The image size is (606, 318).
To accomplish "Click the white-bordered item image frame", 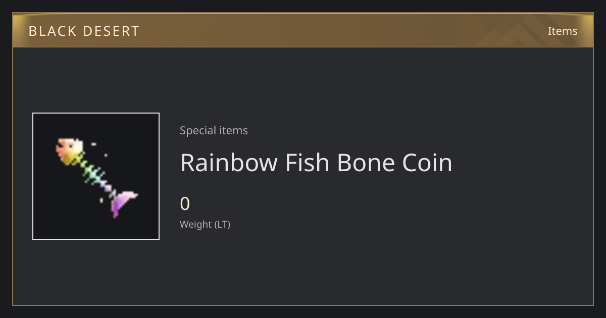I will click(96, 176).
